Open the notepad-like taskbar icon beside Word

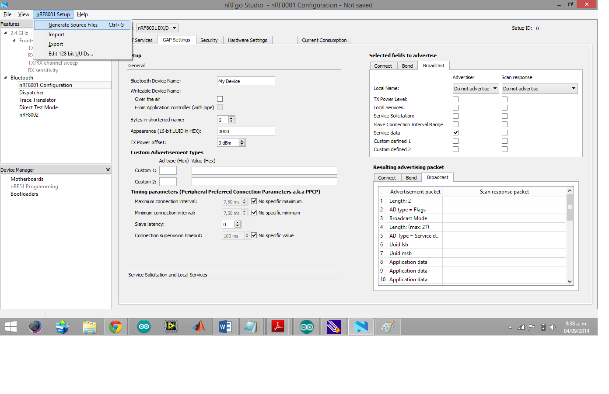click(x=251, y=327)
